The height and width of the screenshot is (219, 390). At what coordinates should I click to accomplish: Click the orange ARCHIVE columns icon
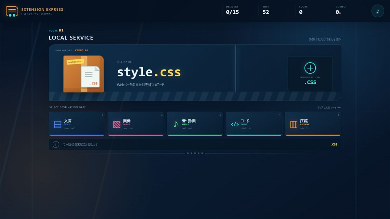[x=294, y=124]
